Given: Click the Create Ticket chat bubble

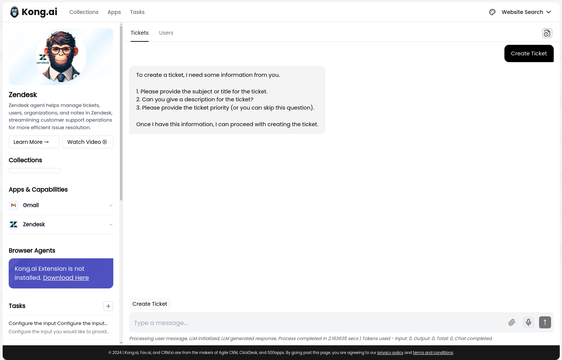Looking at the screenshot, I should [529, 53].
